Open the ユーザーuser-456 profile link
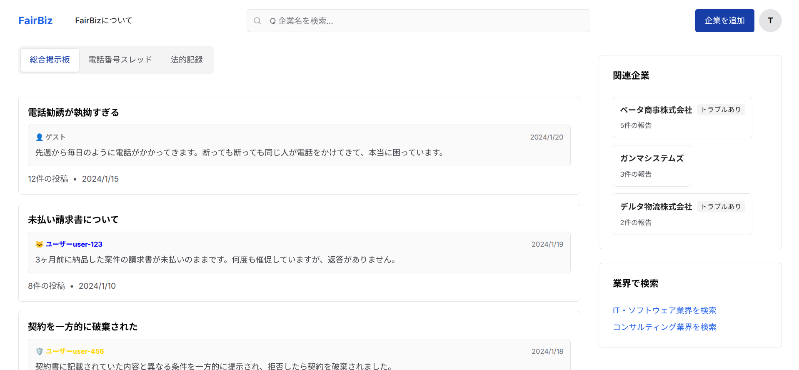This screenshot has width=799, height=370. (75, 351)
